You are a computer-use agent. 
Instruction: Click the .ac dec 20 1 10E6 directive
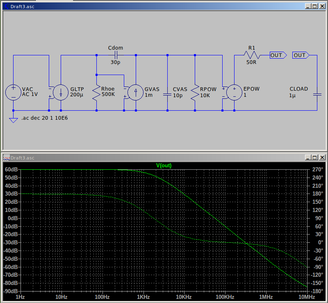pos(45,118)
